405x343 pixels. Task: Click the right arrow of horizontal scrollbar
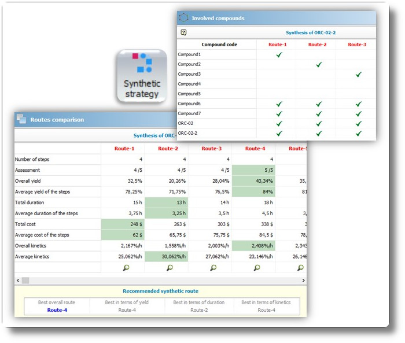(303, 281)
